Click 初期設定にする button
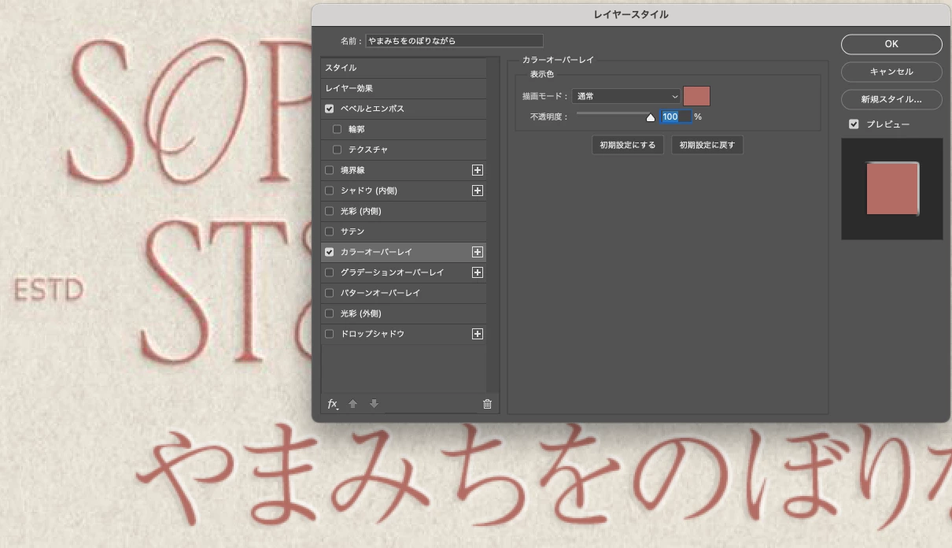Screen dimensions: 952x548 [628, 145]
